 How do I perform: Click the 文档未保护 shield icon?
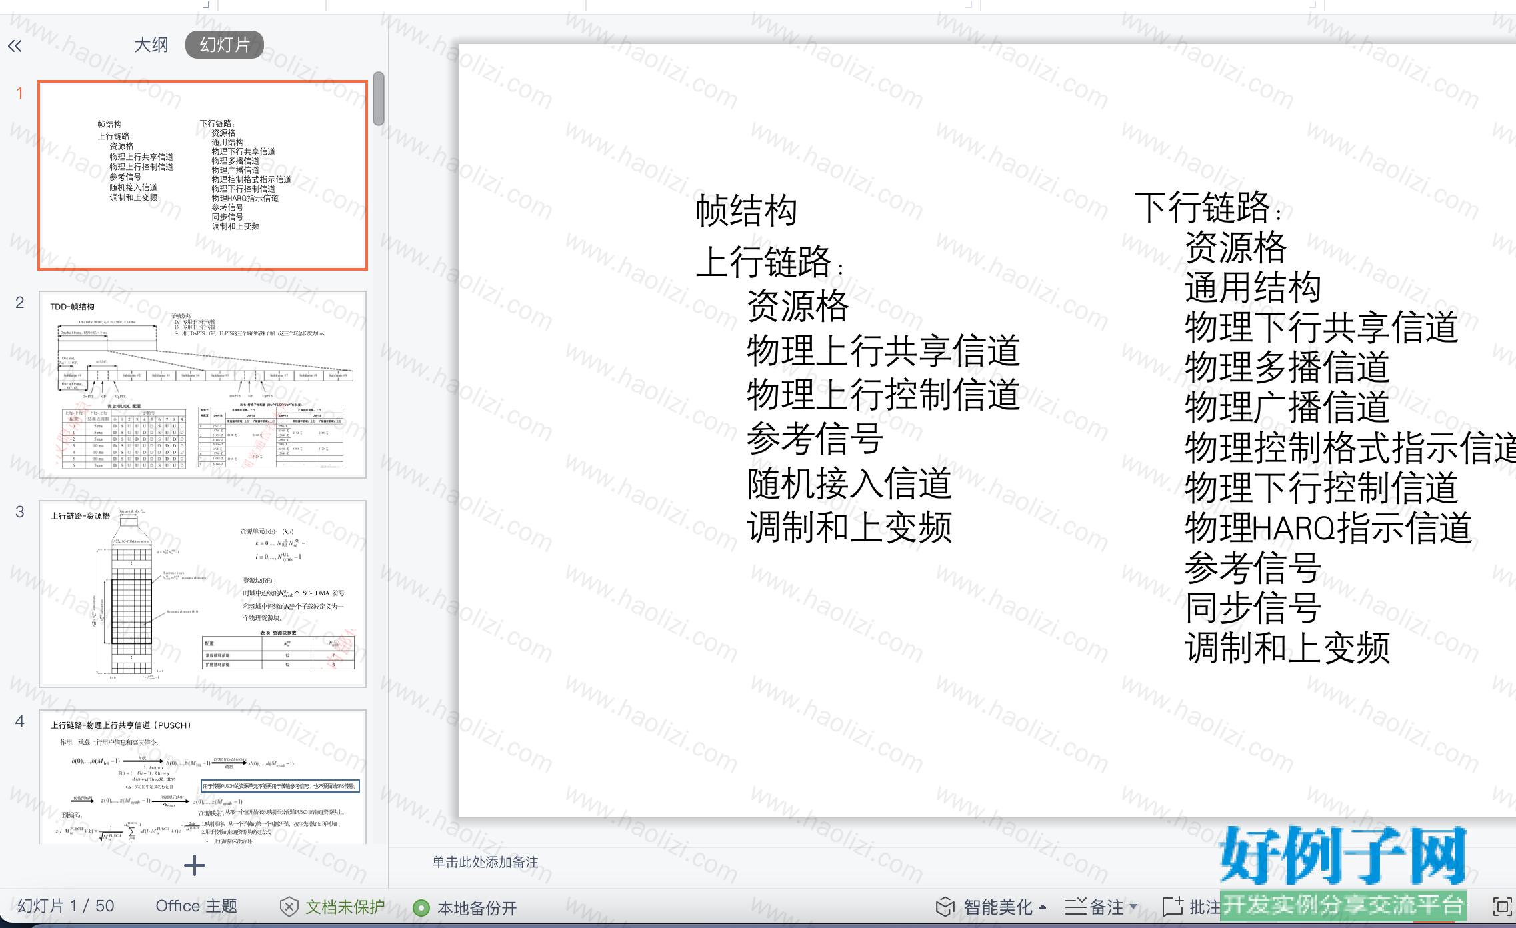289,907
